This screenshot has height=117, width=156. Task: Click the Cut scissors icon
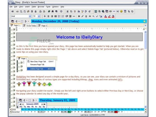[67, 11]
